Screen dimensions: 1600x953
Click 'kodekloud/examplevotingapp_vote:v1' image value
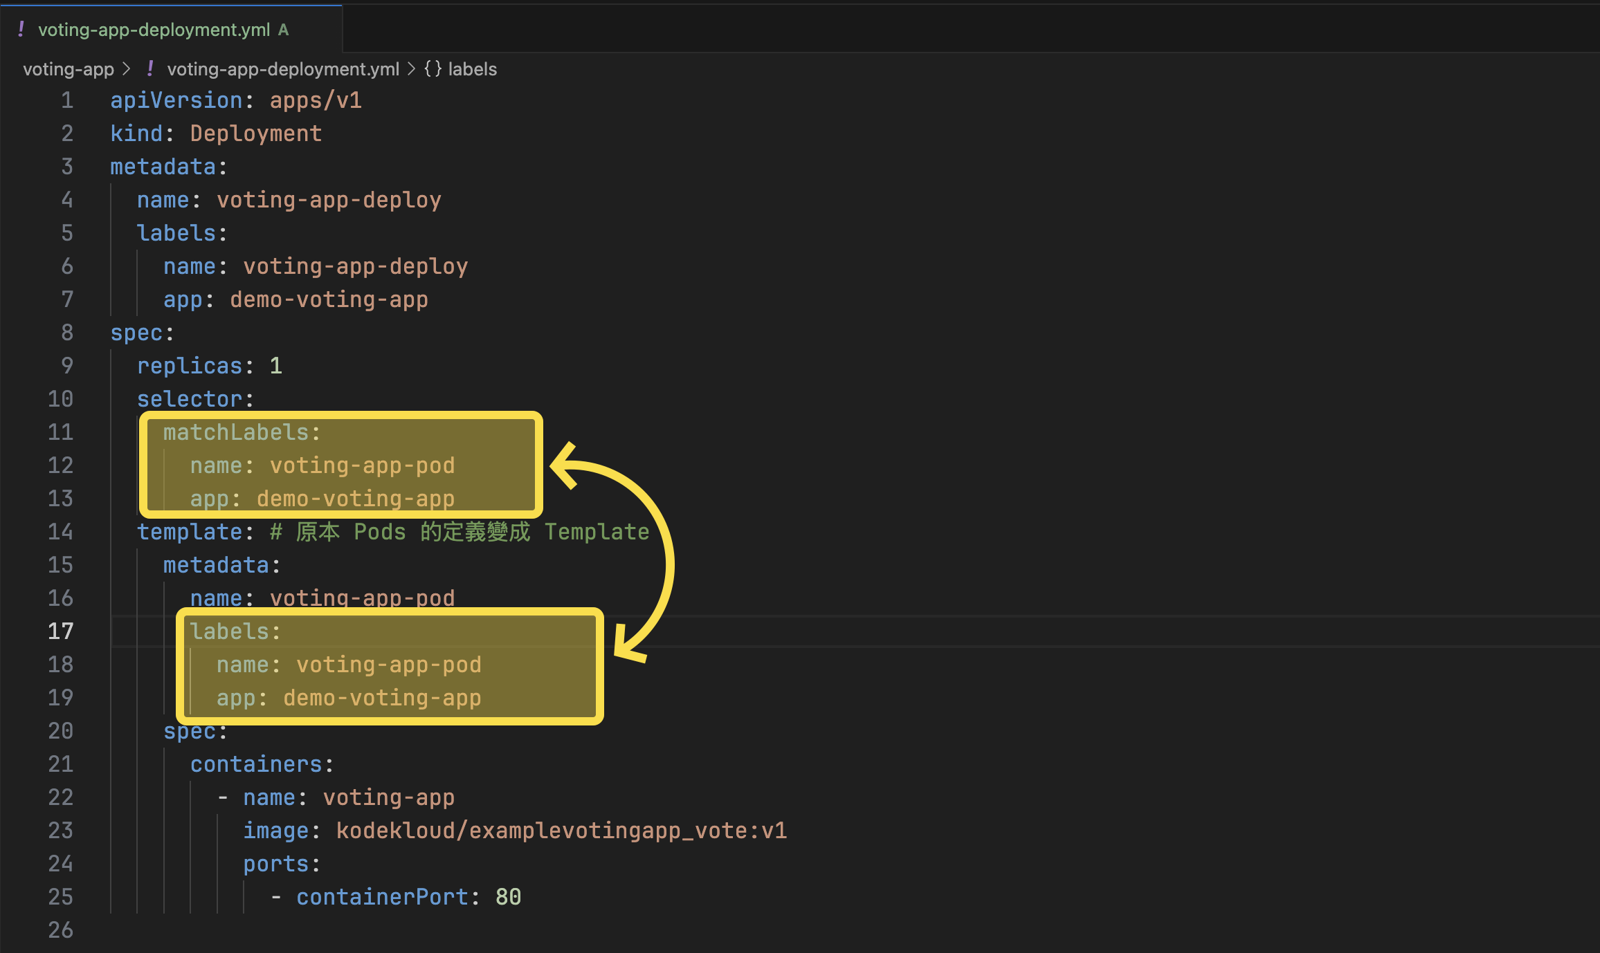coord(562,831)
